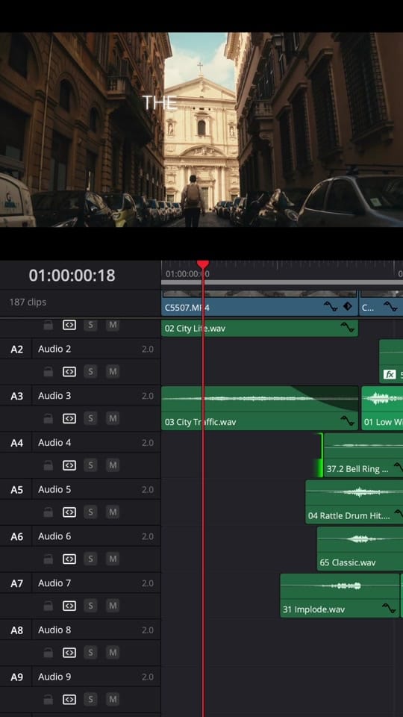The width and height of the screenshot is (403, 717).
Task: Open curve editor icon on C5507.MP4 clip
Action: click(331, 306)
